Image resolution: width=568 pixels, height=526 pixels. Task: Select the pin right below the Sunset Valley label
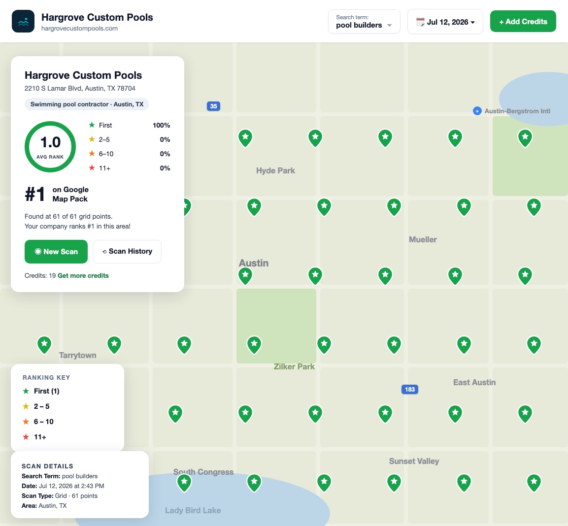[394, 483]
